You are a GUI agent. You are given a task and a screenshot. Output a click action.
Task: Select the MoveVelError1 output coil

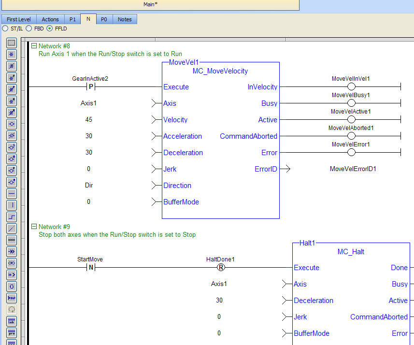coord(351,152)
